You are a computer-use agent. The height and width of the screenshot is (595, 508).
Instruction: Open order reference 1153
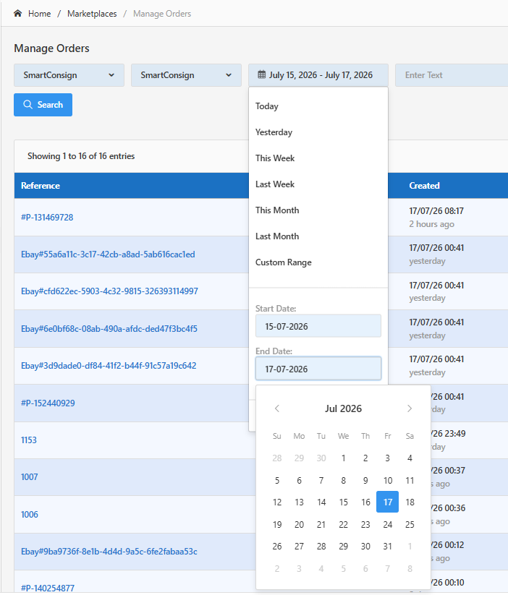(x=29, y=440)
